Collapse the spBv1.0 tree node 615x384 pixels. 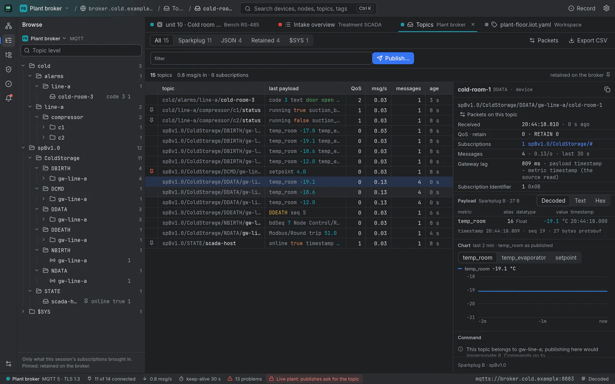(x=23, y=148)
